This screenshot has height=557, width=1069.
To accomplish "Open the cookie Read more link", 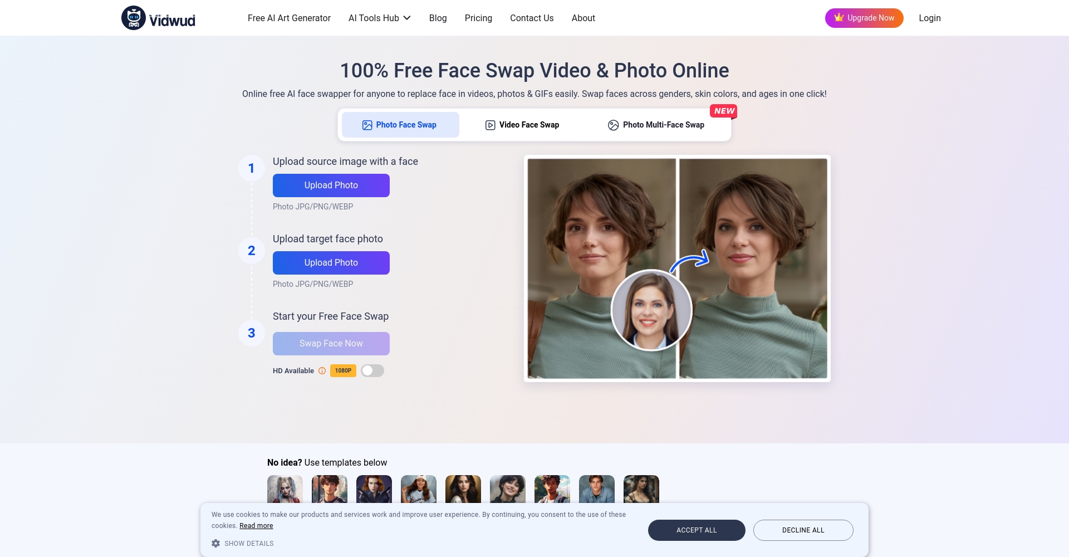I will (x=256, y=526).
